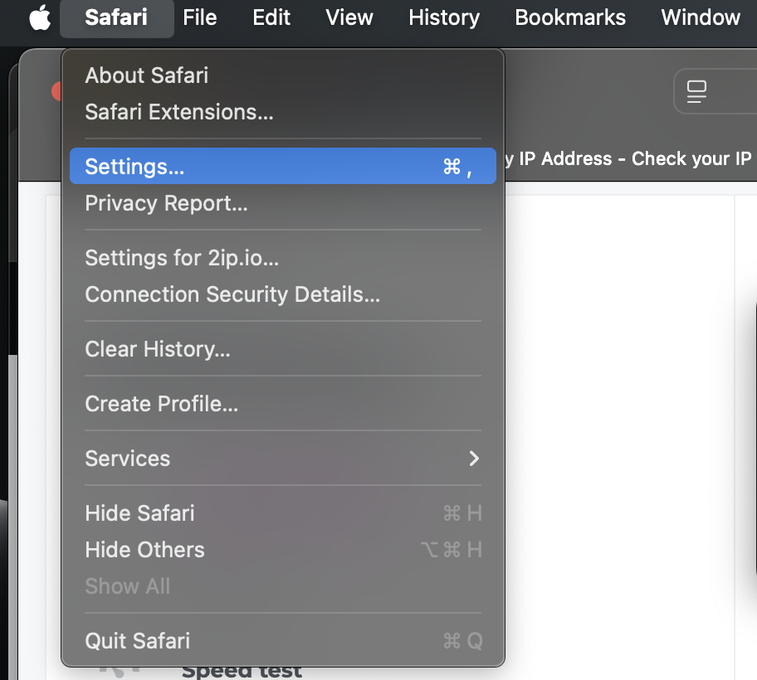757x680 pixels.
Task: Open the File menu
Action: pos(200,18)
